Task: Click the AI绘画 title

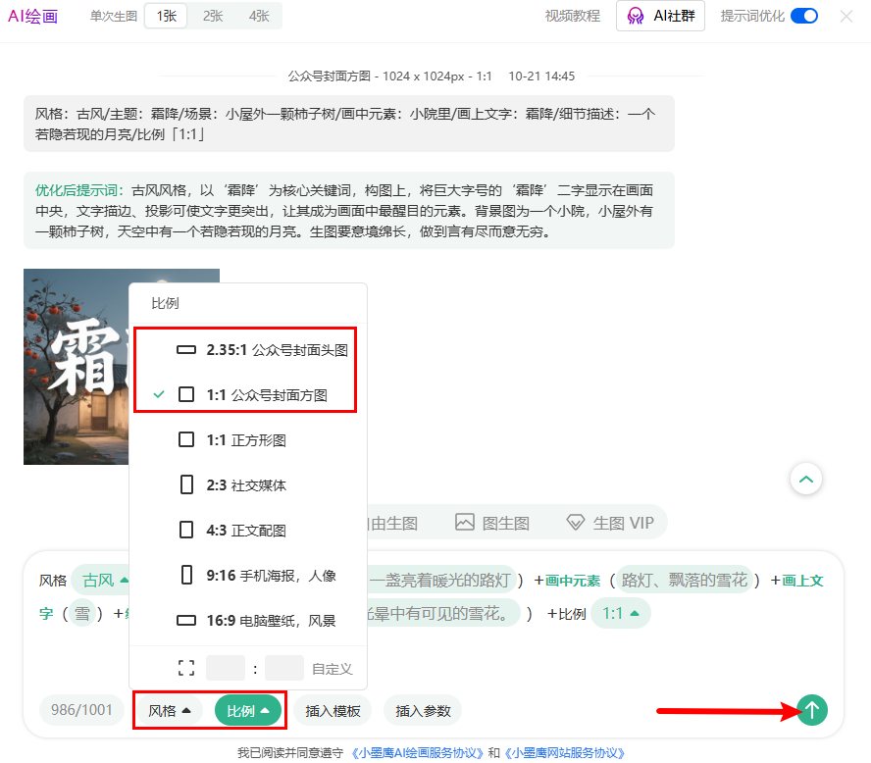Action: [x=32, y=16]
